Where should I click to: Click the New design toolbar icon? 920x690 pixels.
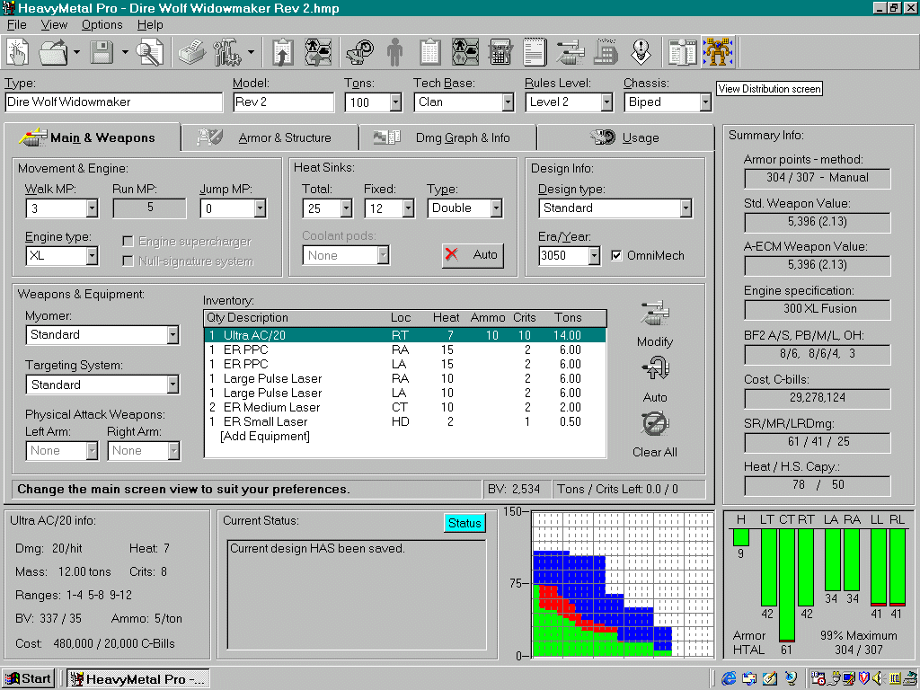(18, 52)
